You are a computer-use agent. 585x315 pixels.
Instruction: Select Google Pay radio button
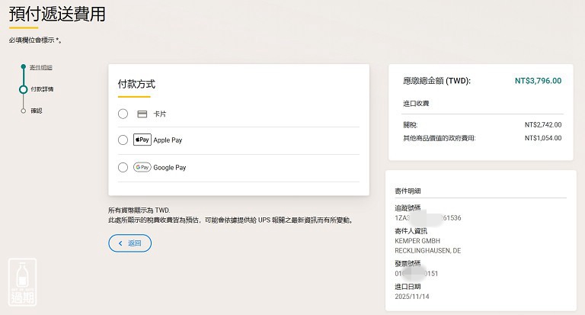[x=123, y=167]
